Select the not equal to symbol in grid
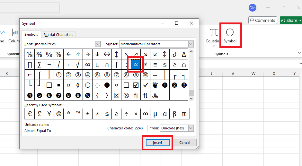 click(146, 65)
